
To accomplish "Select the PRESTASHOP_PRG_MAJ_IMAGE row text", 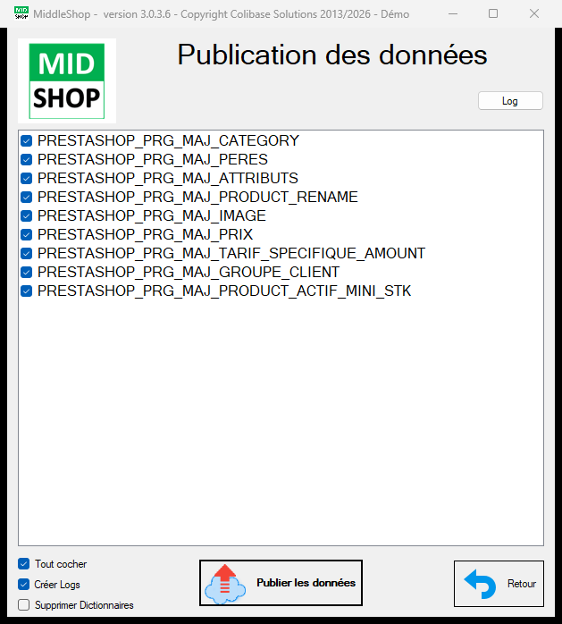I will (152, 216).
